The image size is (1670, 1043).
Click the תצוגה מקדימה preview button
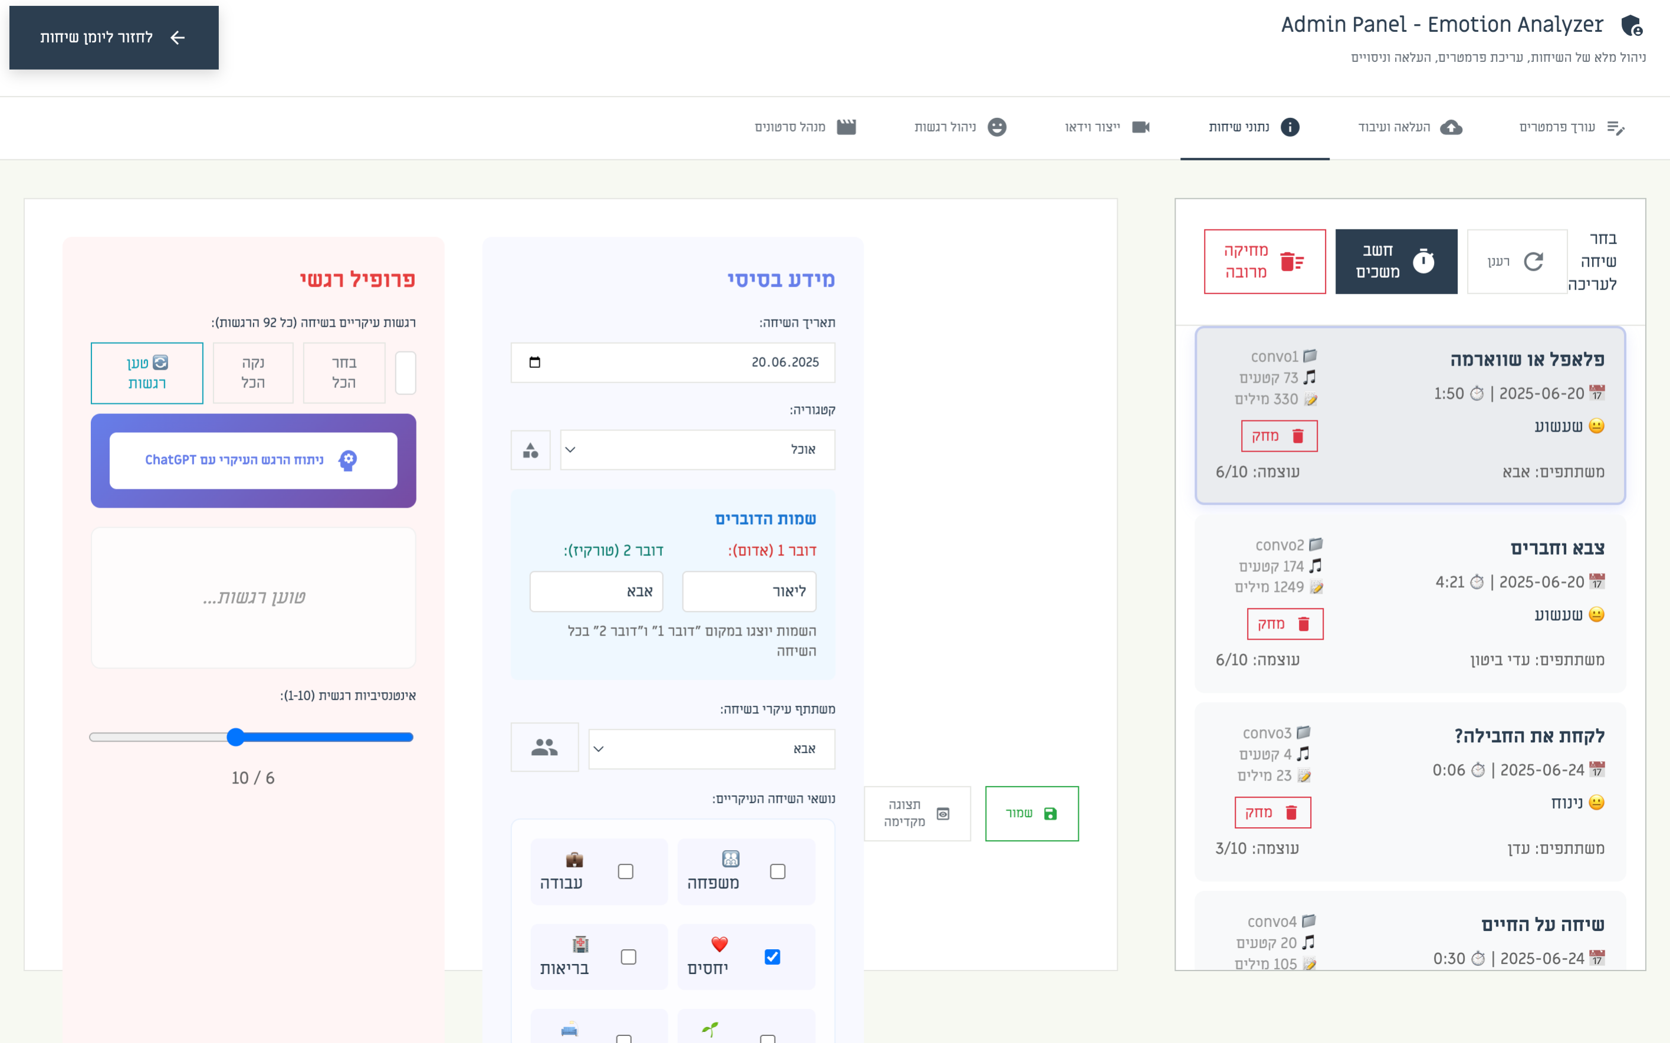coord(917,813)
